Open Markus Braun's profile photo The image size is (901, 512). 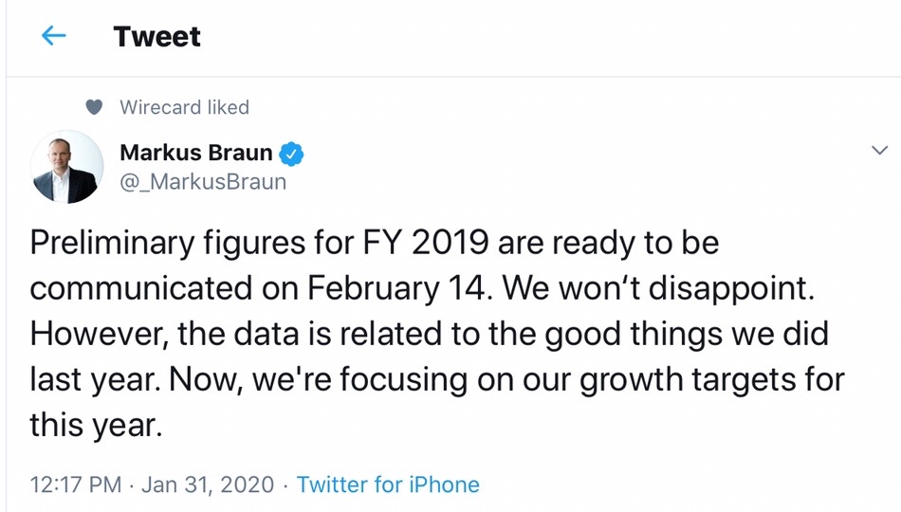[x=66, y=167]
